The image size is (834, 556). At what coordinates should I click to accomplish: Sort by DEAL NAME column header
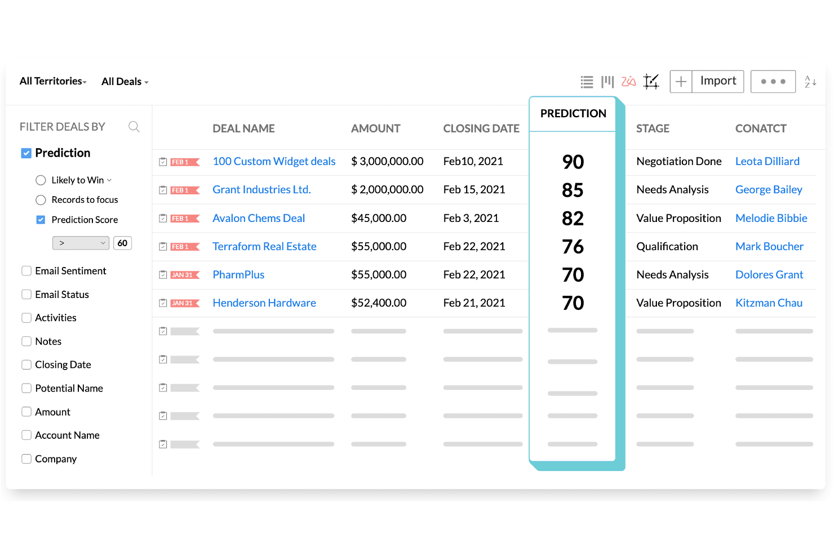(x=243, y=128)
